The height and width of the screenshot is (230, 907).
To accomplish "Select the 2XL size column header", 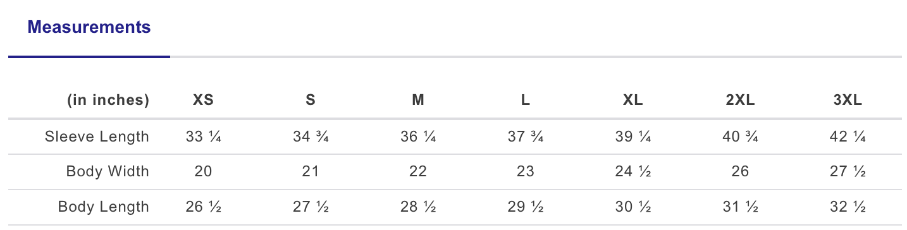I will [741, 100].
